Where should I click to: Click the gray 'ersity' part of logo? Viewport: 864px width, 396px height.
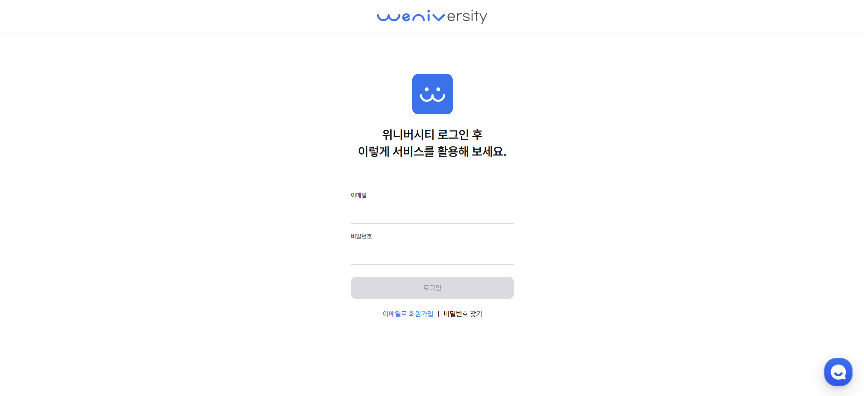(x=467, y=17)
